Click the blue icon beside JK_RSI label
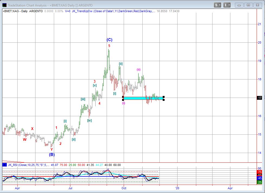 pyautogui.click(x=5, y=165)
